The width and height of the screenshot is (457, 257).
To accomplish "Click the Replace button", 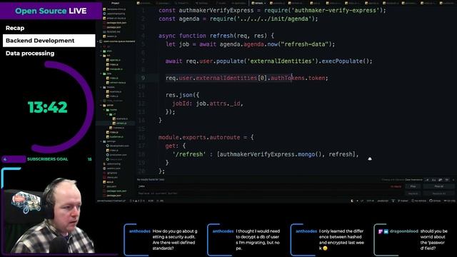I will point(413,193).
